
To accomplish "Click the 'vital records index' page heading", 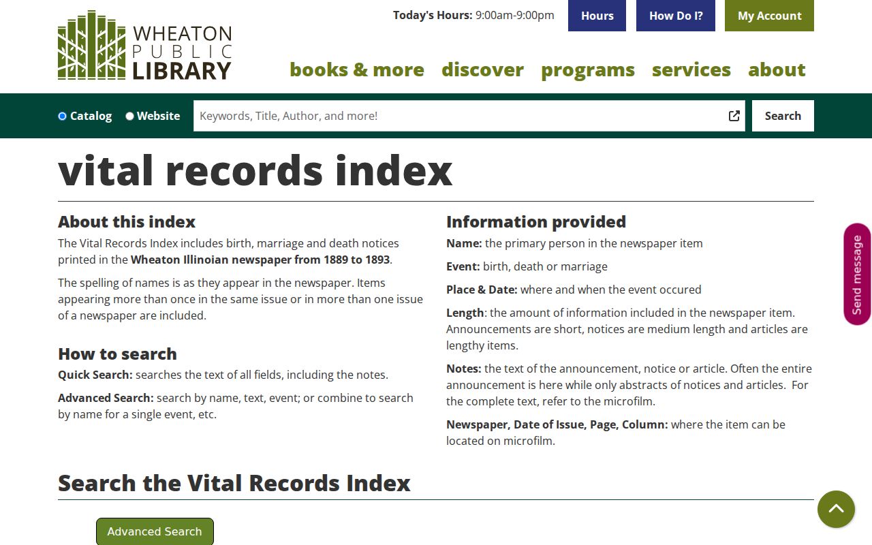I will coord(255,170).
